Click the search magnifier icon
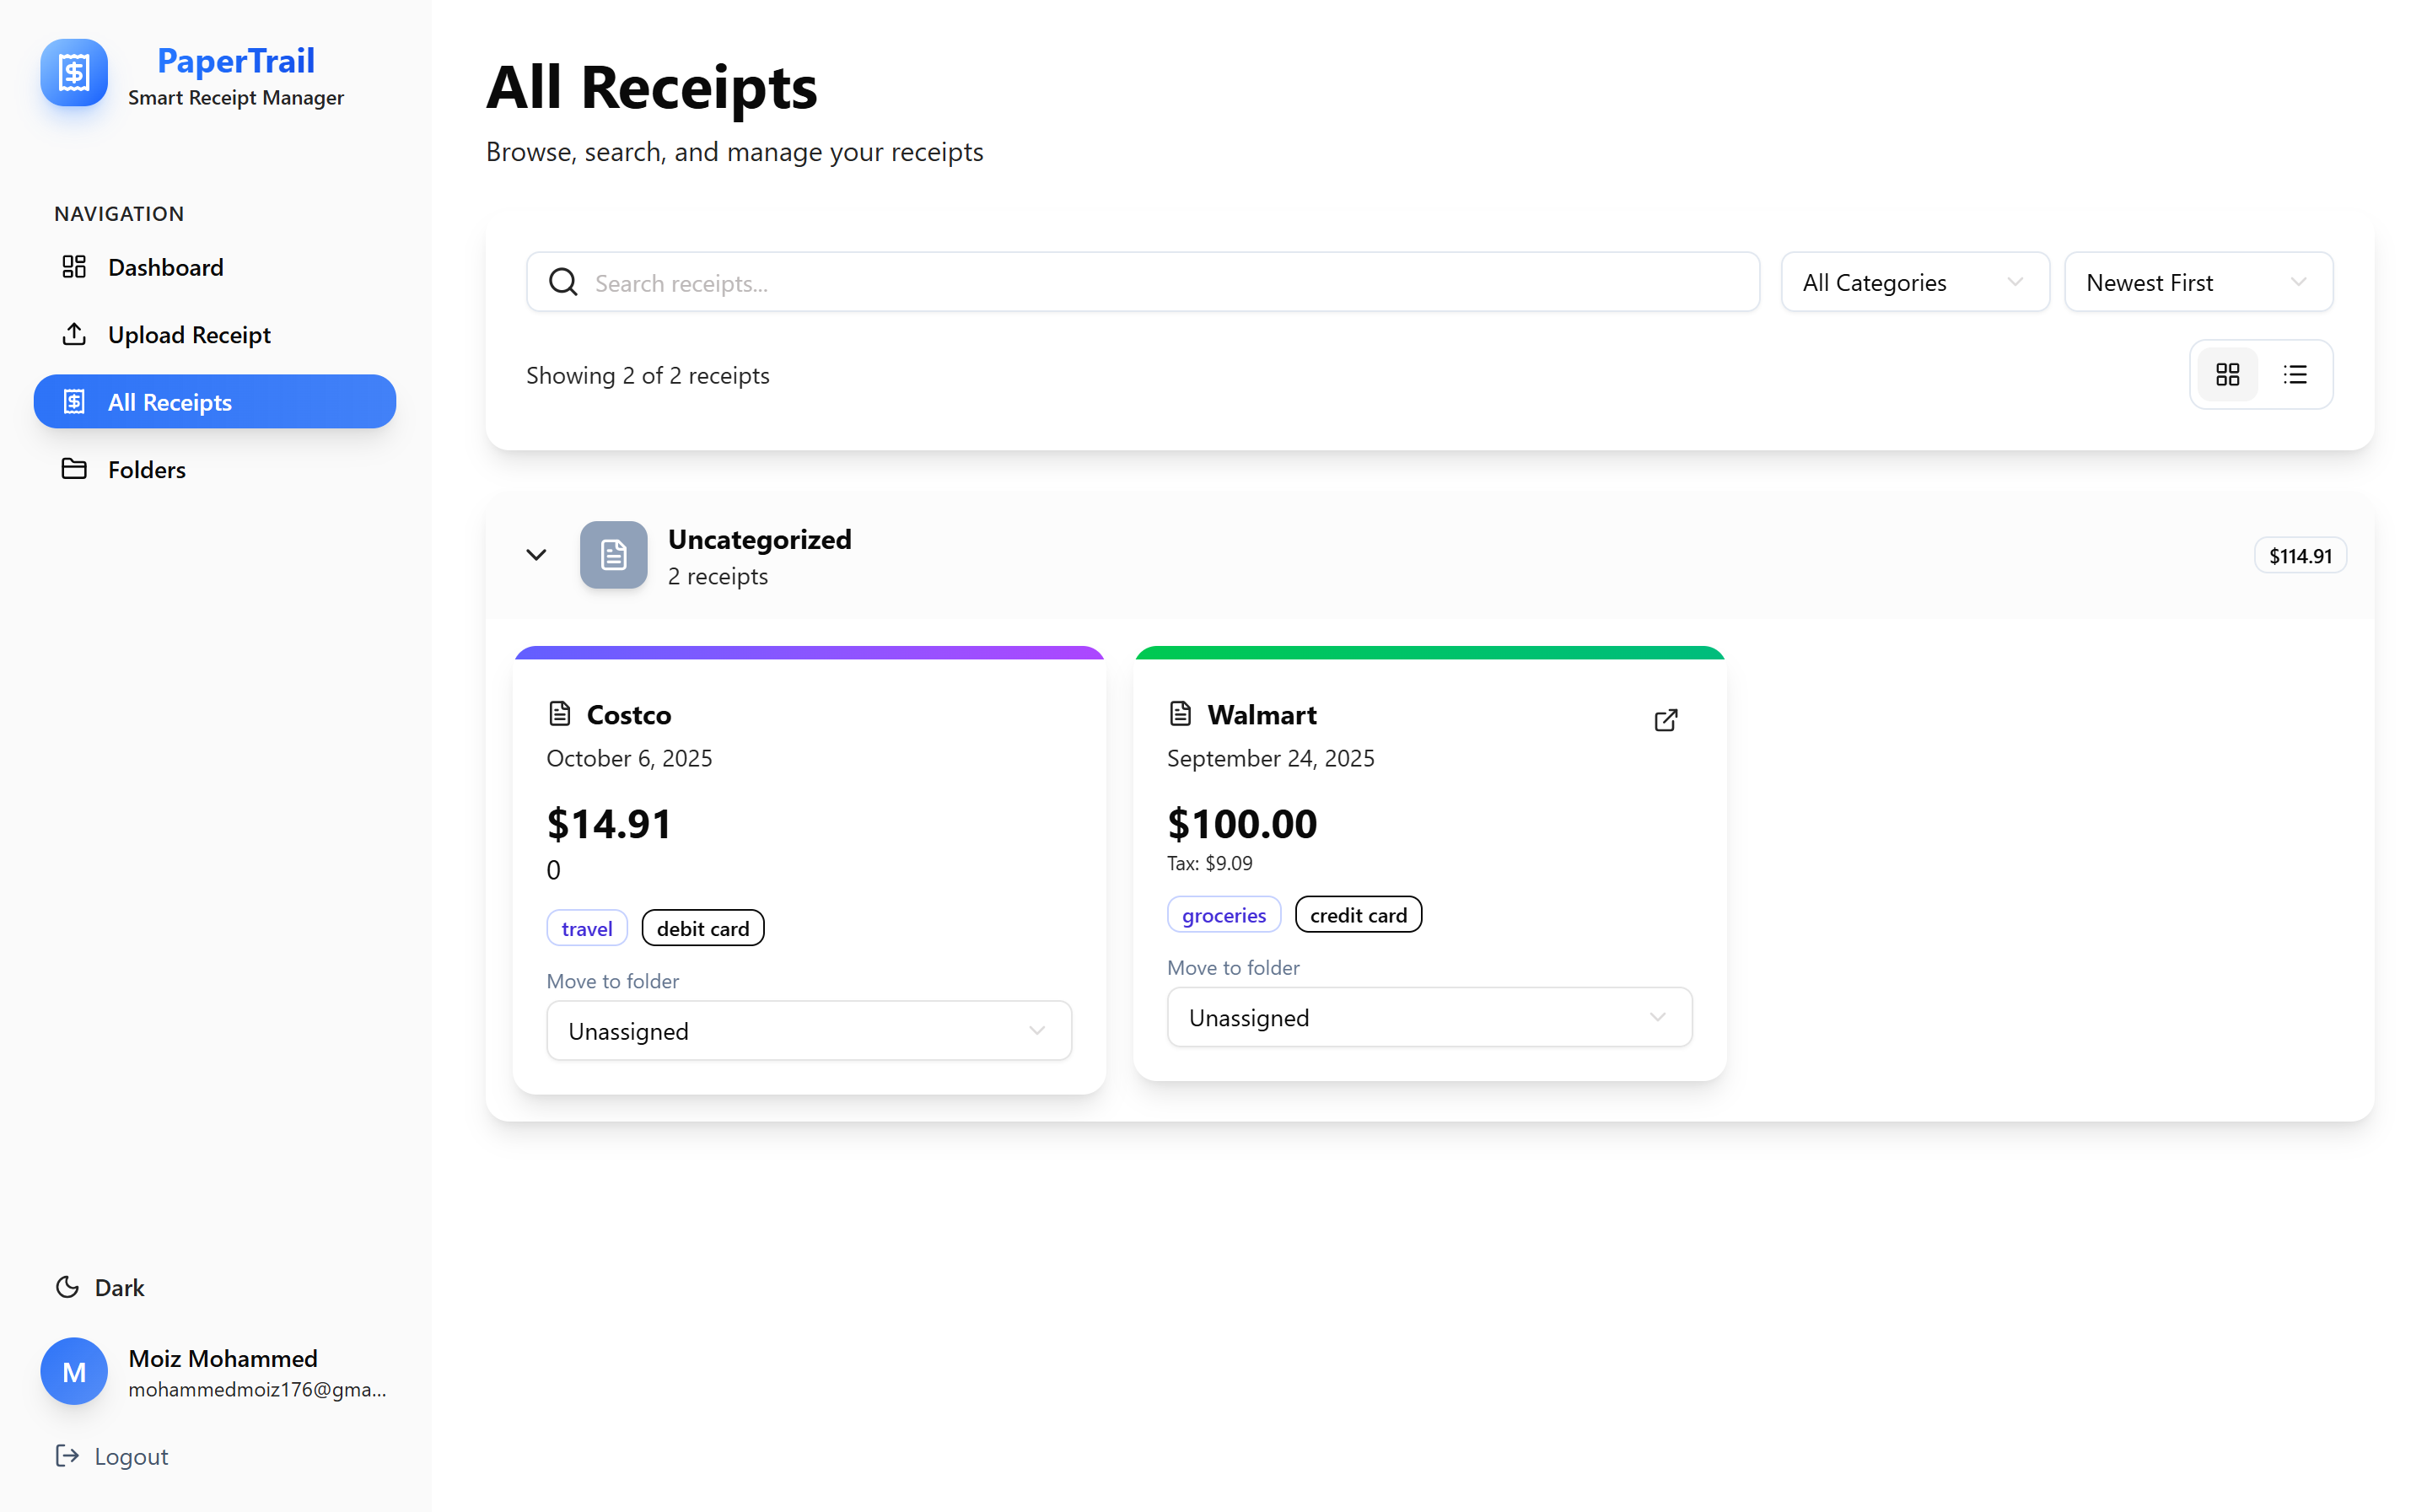 coord(563,282)
